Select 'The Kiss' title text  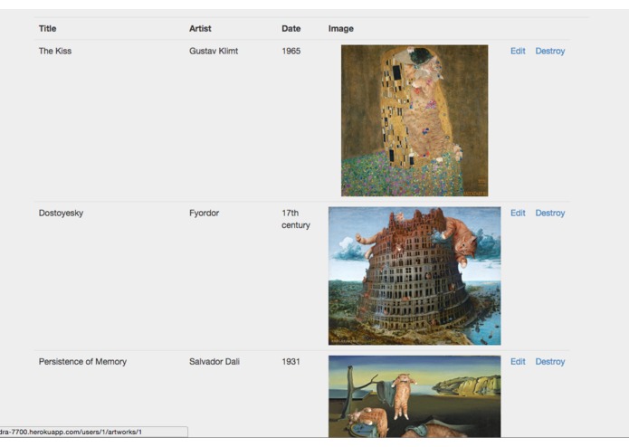55,51
